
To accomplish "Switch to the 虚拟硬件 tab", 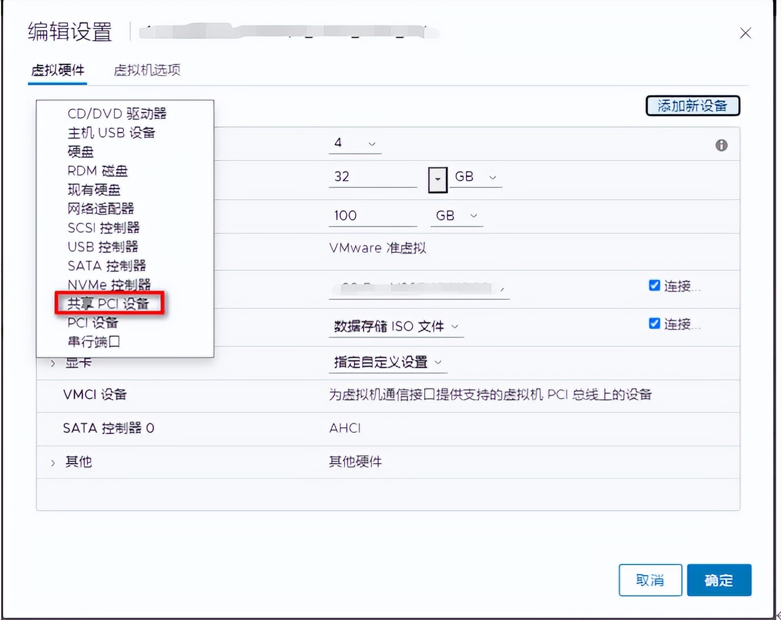I will [x=58, y=70].
